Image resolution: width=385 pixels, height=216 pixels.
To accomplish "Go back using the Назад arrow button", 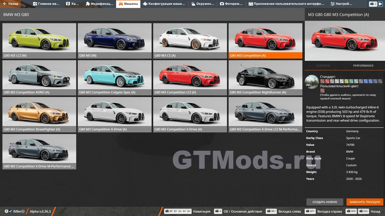I will (11, 4).
